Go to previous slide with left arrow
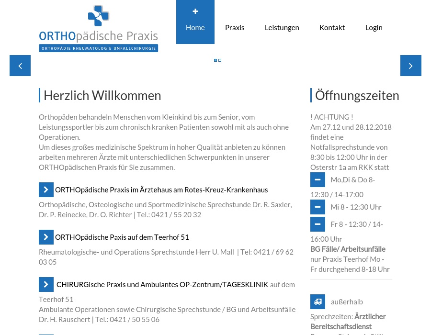 (x=20, y=66)
